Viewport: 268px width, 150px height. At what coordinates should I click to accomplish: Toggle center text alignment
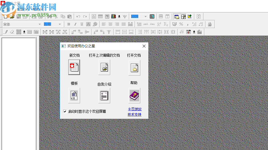110,24
